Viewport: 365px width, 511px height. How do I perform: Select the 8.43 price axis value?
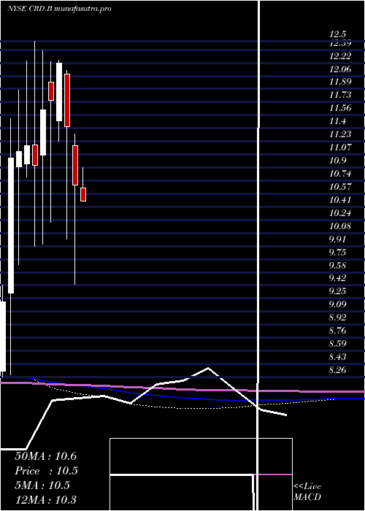(337, 357)
